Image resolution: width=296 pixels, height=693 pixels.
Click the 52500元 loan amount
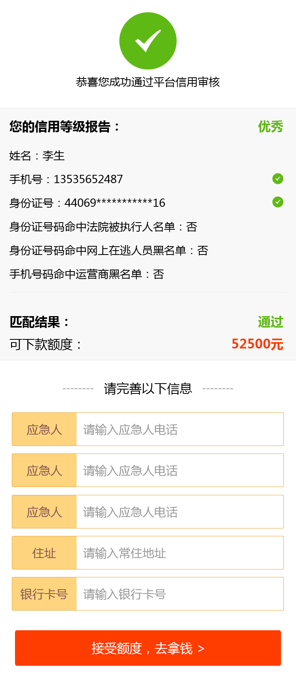coord(257,344)
